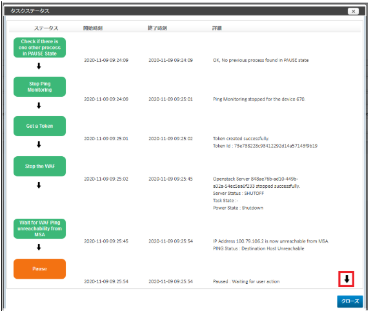Click arrow below Stop the WAF step

click(x=39, y=185)
